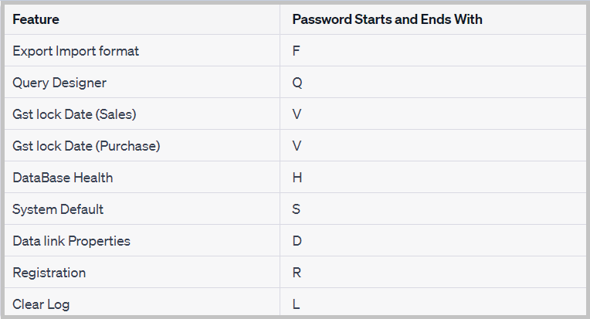Click the letter R password cell
This screenshot has width=590, height=319.
click(x=297, y=273)
